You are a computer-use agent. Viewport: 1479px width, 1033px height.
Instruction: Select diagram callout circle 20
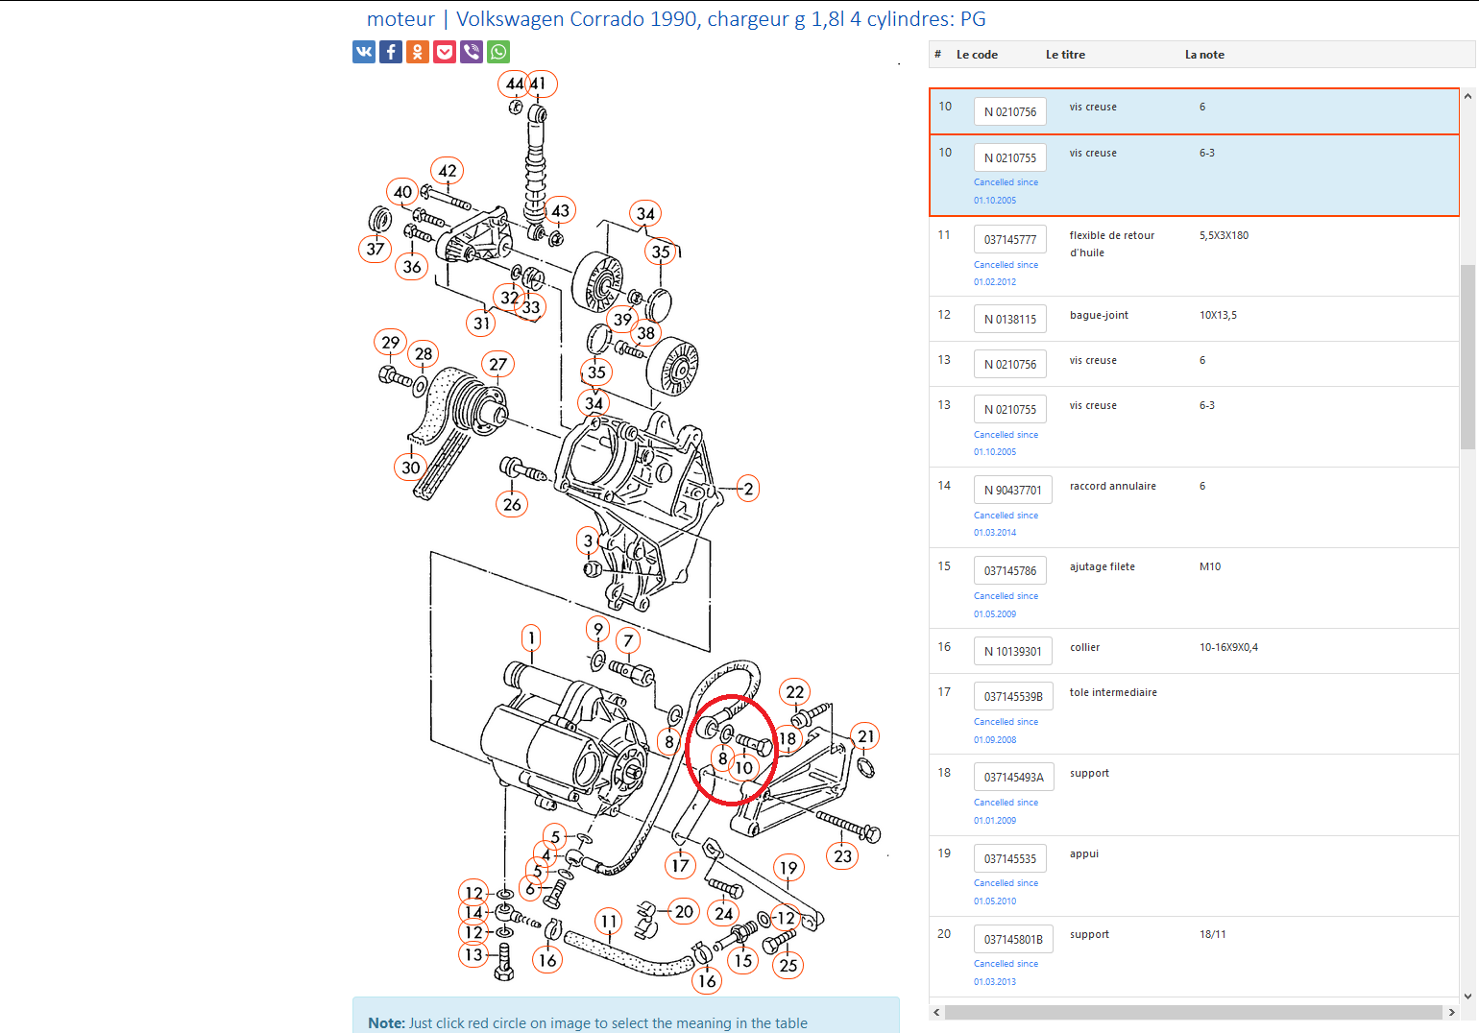(684, 912)
